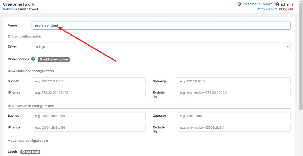Screen dimensions: 303x156
Task: Click the IPV4 IP range input field
Action: pyautogui.click(x=89, y=93)
